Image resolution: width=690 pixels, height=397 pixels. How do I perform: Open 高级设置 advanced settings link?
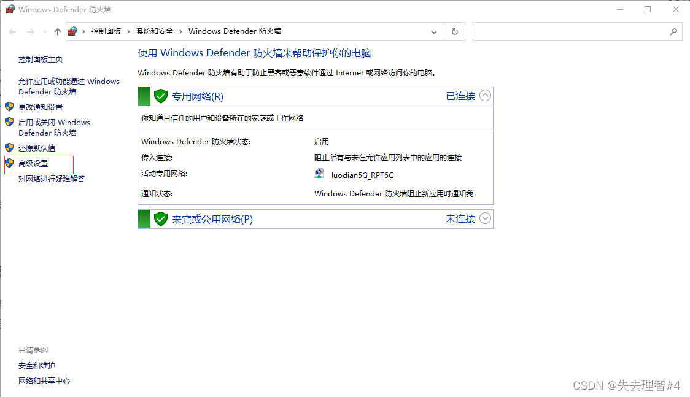click(x=33, y=164)
